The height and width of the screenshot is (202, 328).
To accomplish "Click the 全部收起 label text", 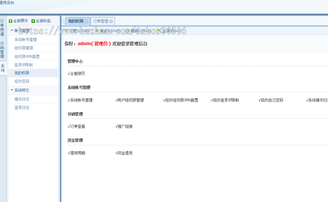I will click(43, 21).
